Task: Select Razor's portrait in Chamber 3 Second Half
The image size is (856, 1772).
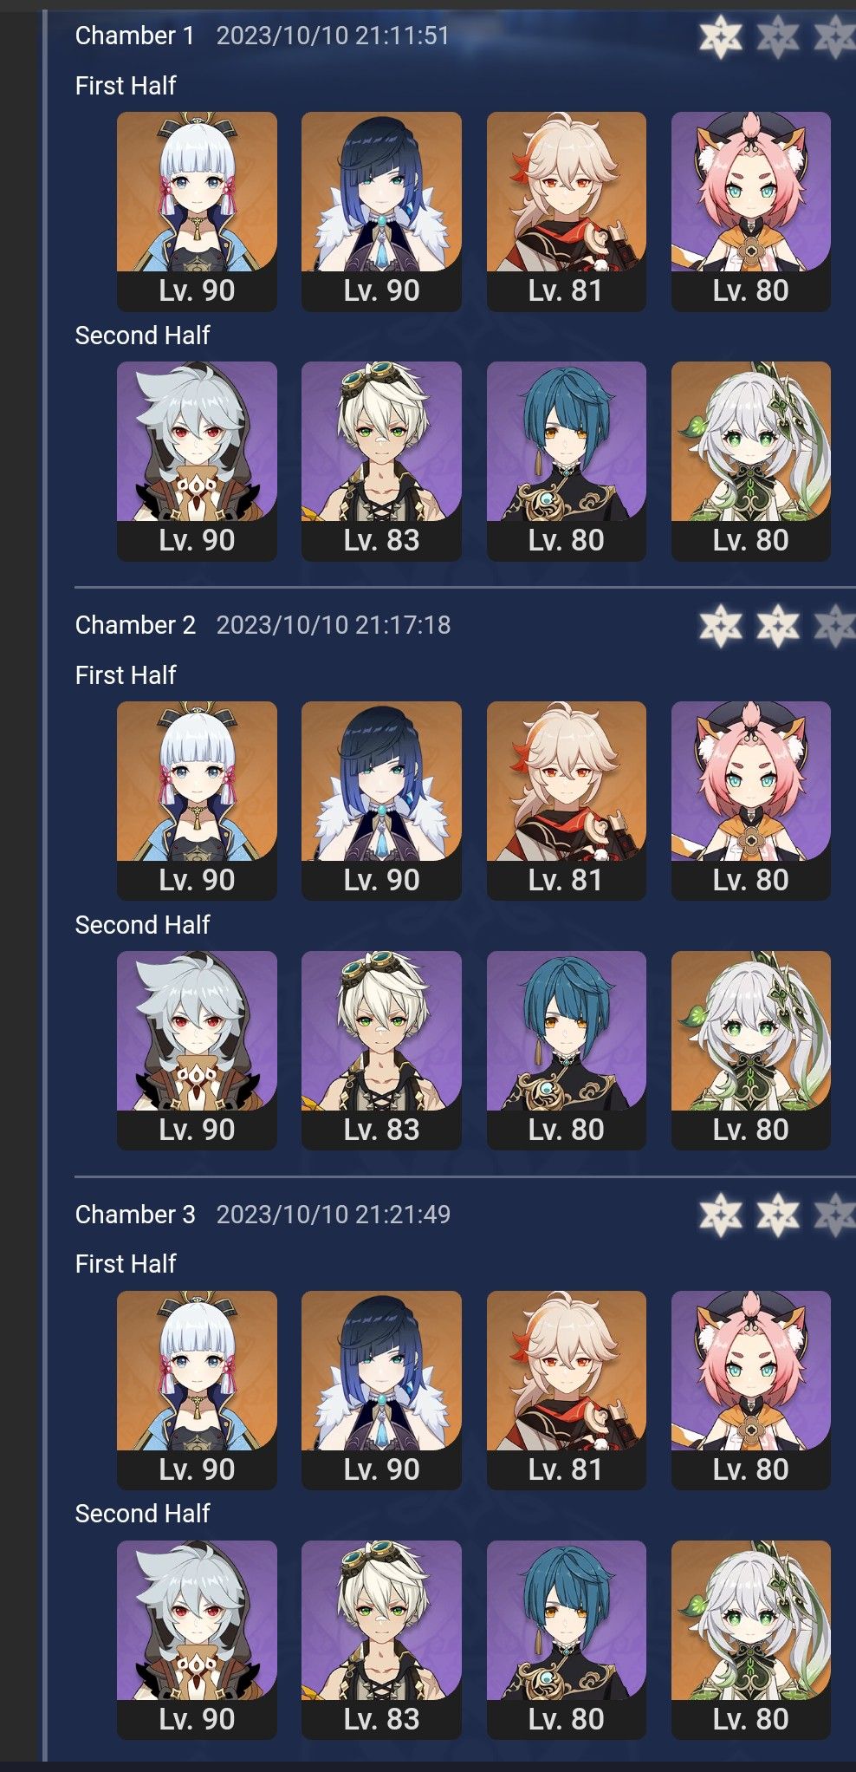Action: [x=197, y=1640]
